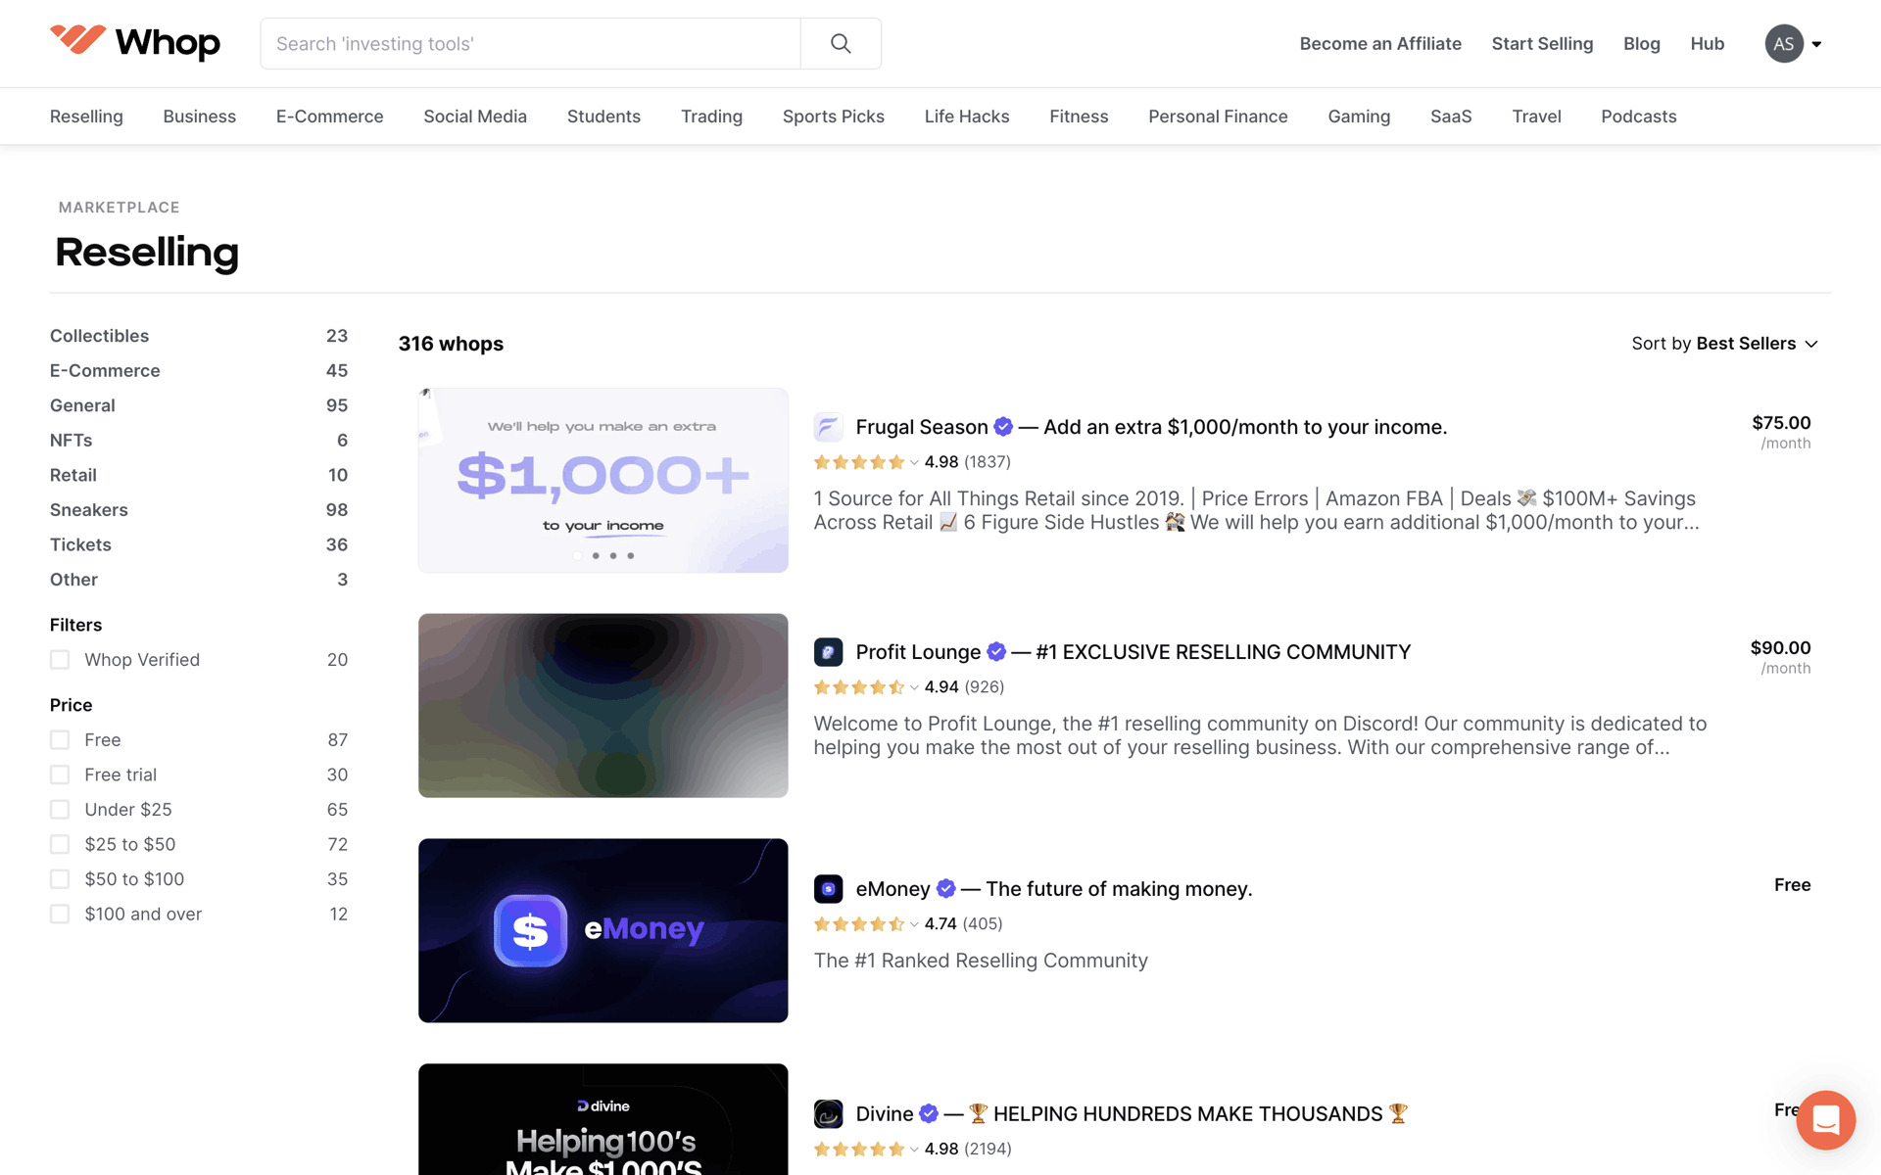
Task: Expand Frugal Season rating breakdown chevron
Action: tap(914, 463)
